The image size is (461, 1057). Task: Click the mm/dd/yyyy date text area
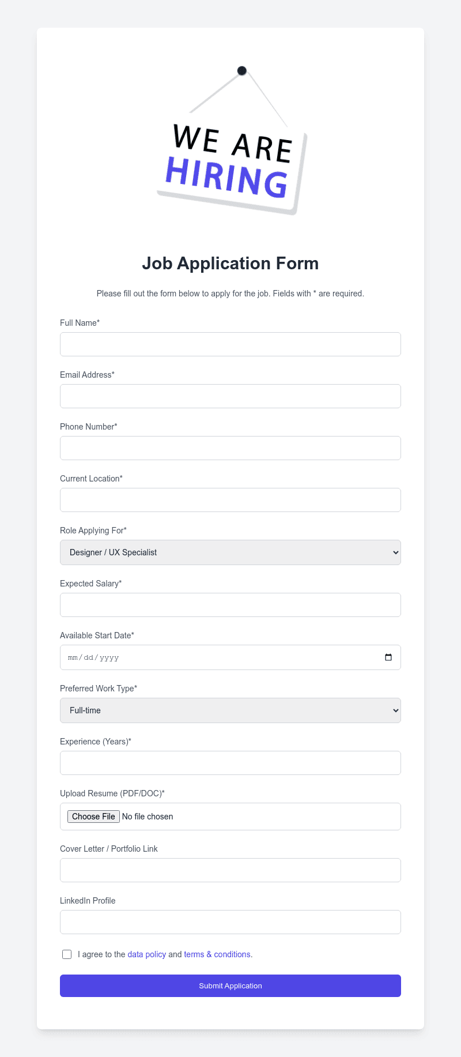pyautogui.click(x=94, y=657)
